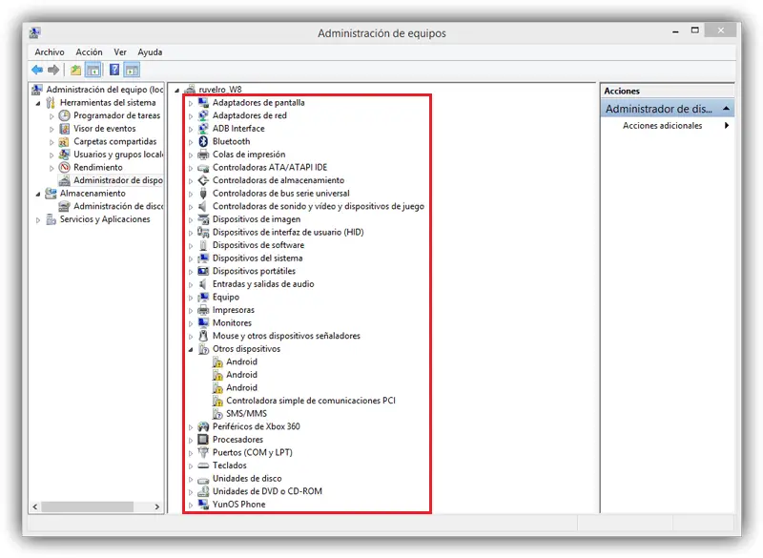Screen dimensions: 763x558
Task: Expand the Procesadores category
Action: pos(191,441)
